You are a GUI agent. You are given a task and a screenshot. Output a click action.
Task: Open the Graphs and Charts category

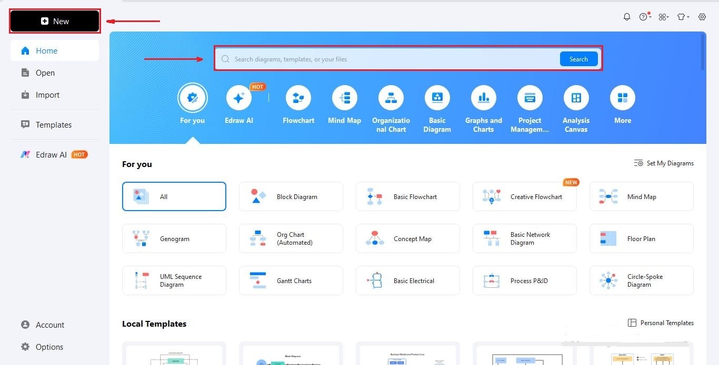point(483,98)
